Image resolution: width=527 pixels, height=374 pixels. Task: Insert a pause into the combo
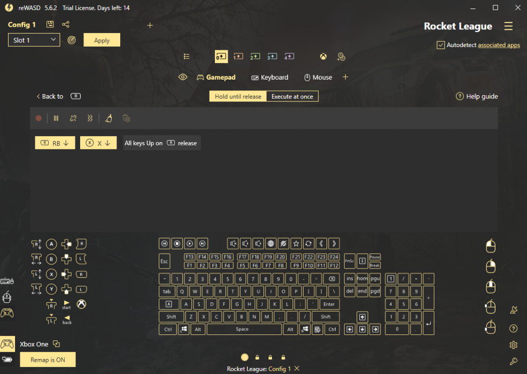[56, 118]
